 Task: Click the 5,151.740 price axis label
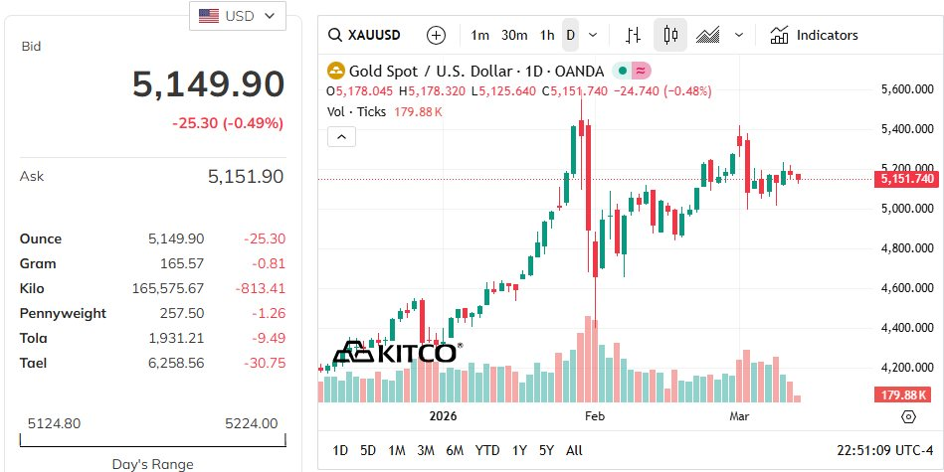906,179
